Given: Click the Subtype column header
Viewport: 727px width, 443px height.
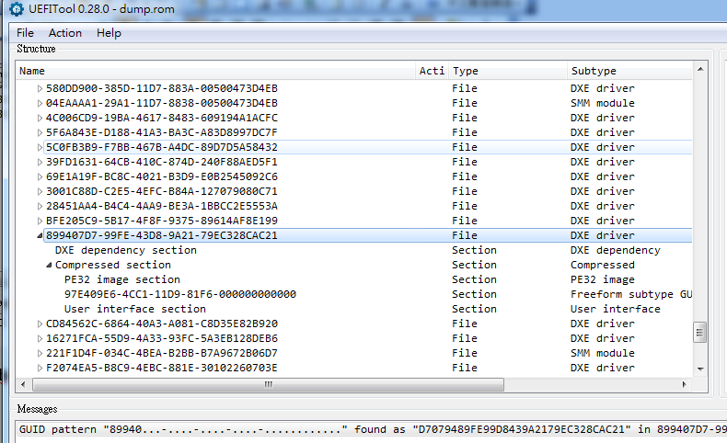Looking at the screenshot, I should (x=629, y=71).
